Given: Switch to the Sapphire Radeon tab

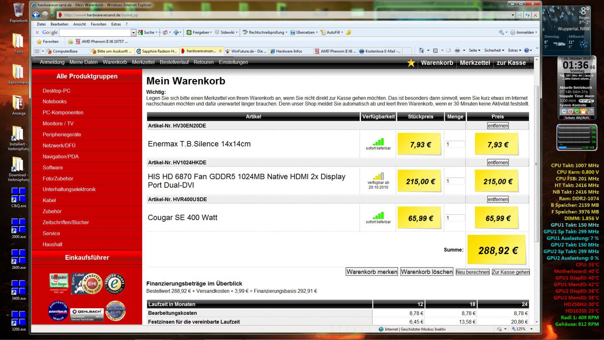Looking at the screenshot, I should tap(157, 51).
